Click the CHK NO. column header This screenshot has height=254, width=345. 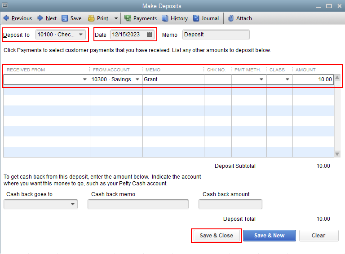[216, 70]
